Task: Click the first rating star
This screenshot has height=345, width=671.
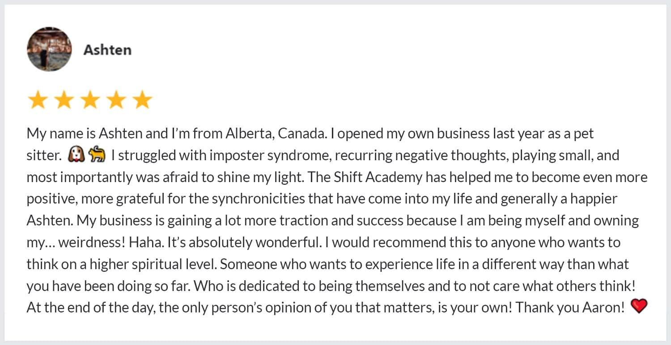Action: coord(37,100)
